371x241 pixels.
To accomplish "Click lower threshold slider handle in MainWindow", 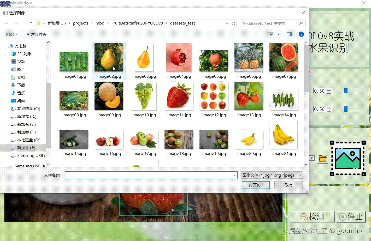I will coord(346,109).
